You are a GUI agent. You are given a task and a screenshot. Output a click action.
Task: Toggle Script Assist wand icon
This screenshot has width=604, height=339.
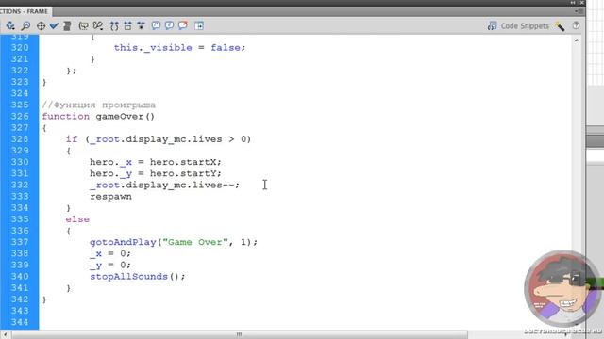click(x=560, y=26)
